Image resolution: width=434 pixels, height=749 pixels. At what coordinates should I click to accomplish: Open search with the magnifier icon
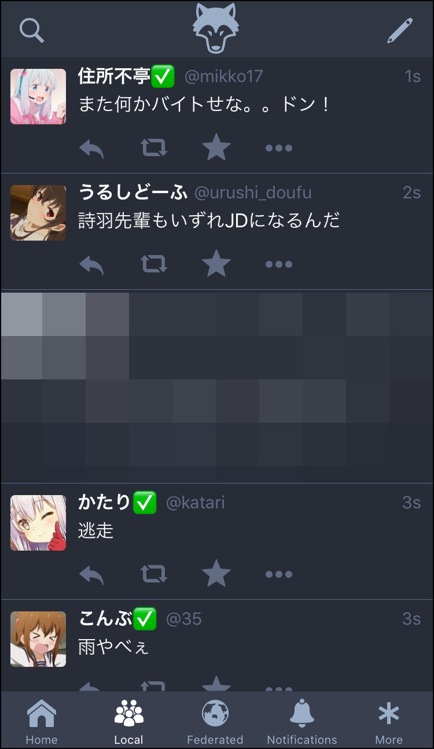[x=32, y=31]
